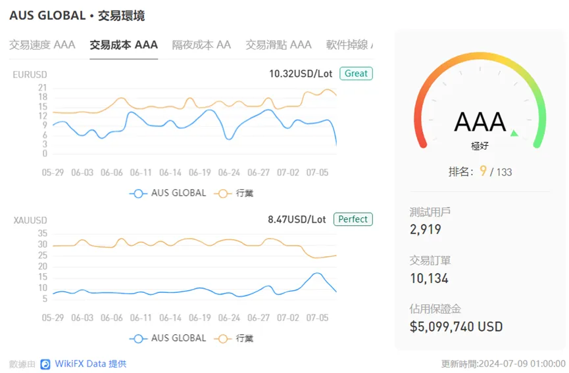569x373 pixels.
Task: Toggle 行業 legend in XAUUSD chart
Action: (x=234, y=338)
